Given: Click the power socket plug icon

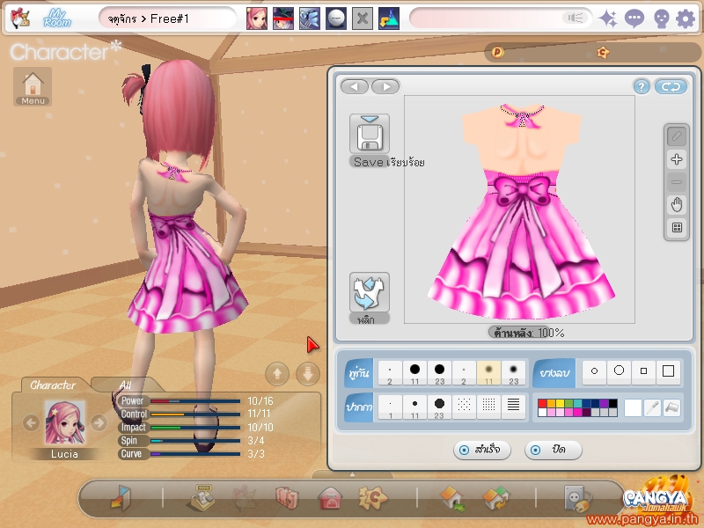Looking at the screenshot, I should coord(577,498).
